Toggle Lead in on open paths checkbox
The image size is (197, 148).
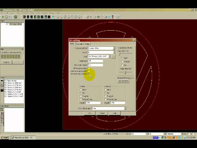coord(89,71)
